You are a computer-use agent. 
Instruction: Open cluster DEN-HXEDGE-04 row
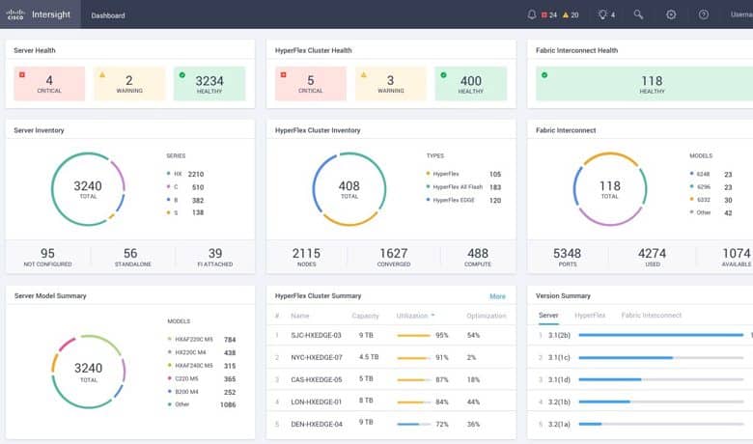[x=391, y=424]
